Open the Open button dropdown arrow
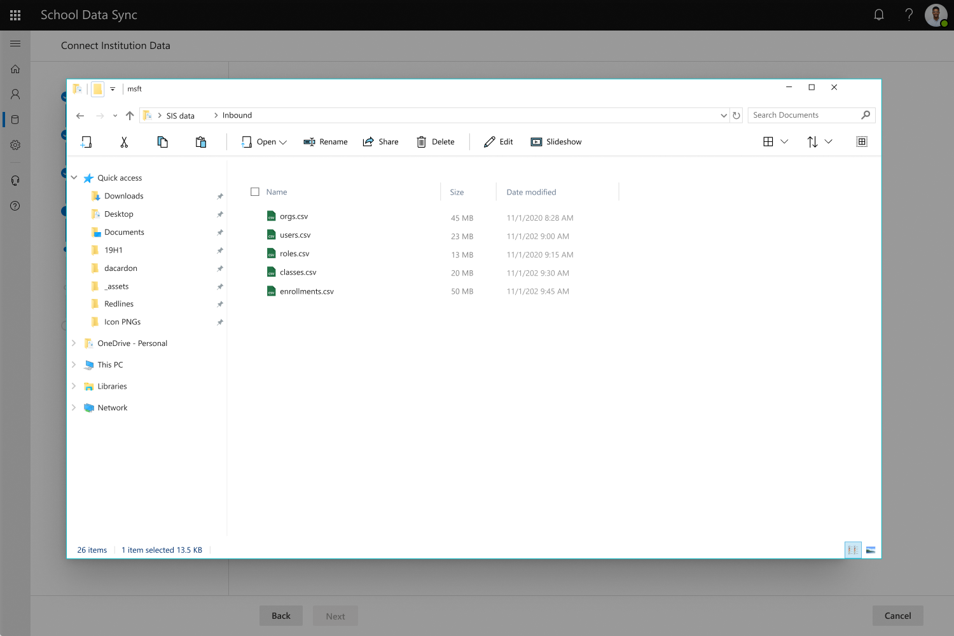 [x=283, y=142]
